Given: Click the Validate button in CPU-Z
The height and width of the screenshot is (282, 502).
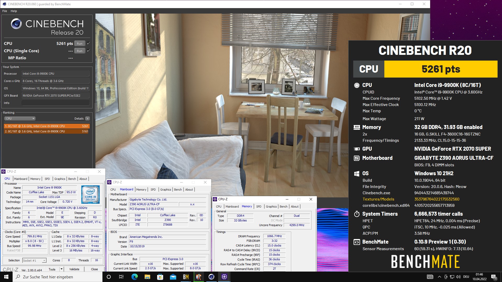Looking at the screenshot, I should click(74, 269).
